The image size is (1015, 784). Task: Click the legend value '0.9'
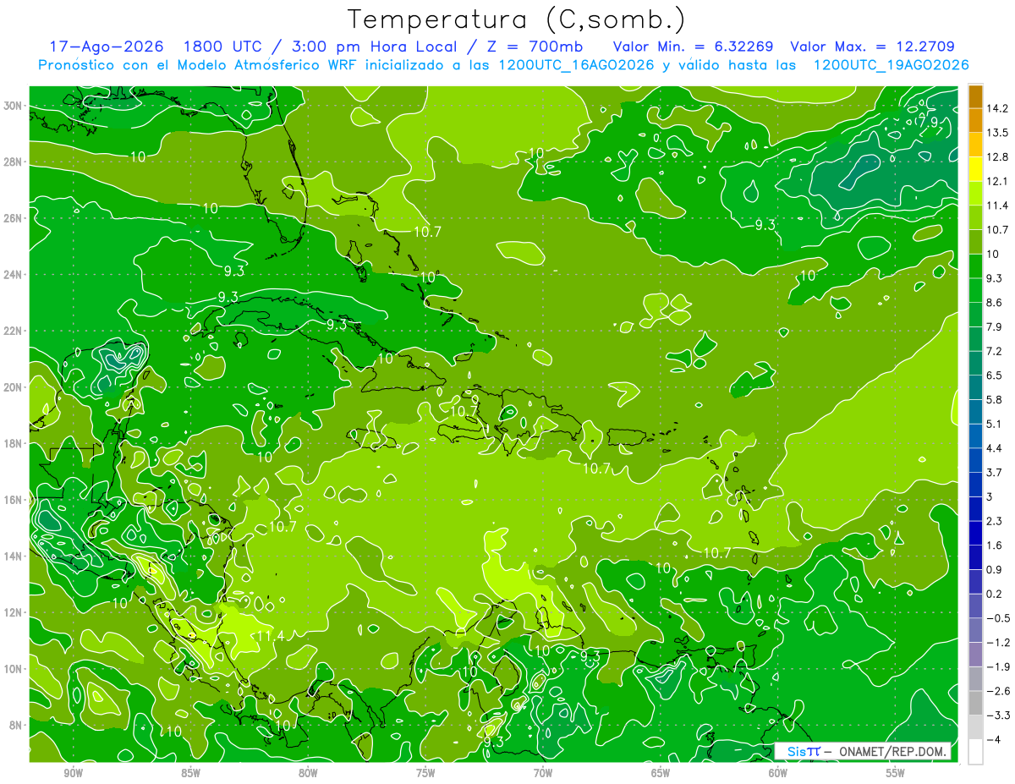pos(996,569)
